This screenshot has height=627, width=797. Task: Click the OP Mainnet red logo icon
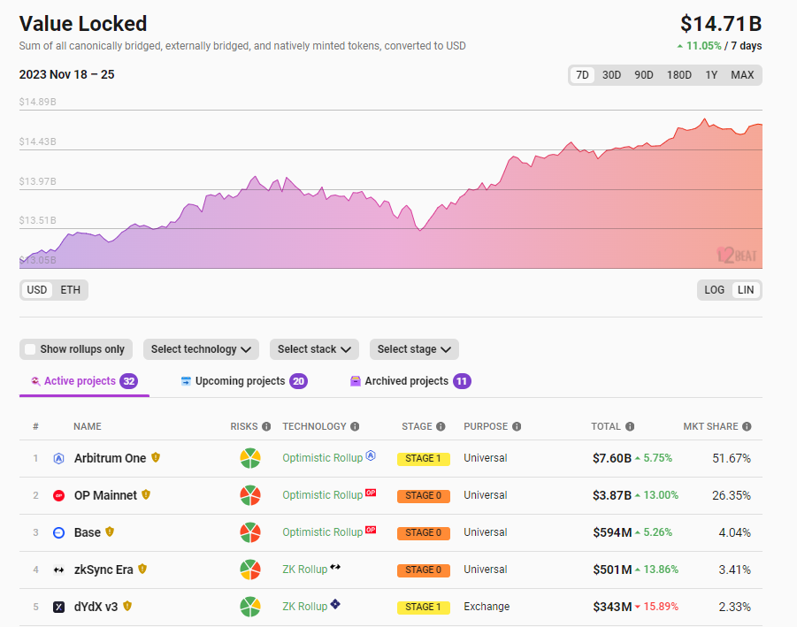[x=58, y=496]
